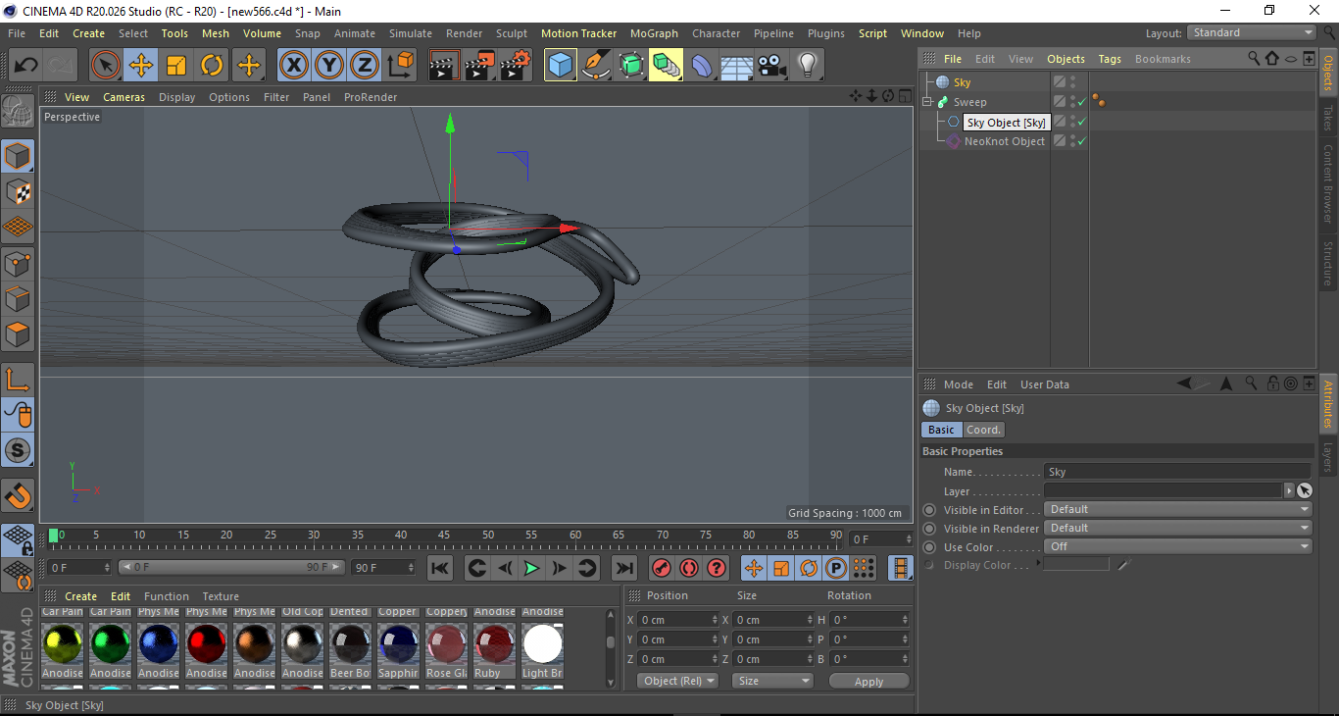Add a Cube primitive object
This screenshot has height=716, width=1339.
coord(561,66)
